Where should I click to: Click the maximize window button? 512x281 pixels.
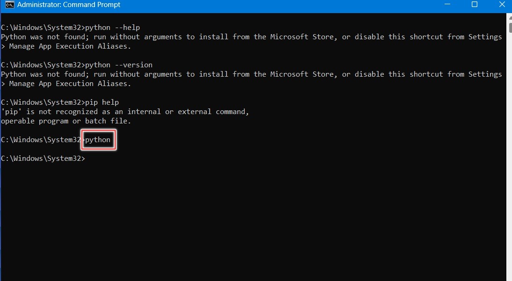(475, 5)
